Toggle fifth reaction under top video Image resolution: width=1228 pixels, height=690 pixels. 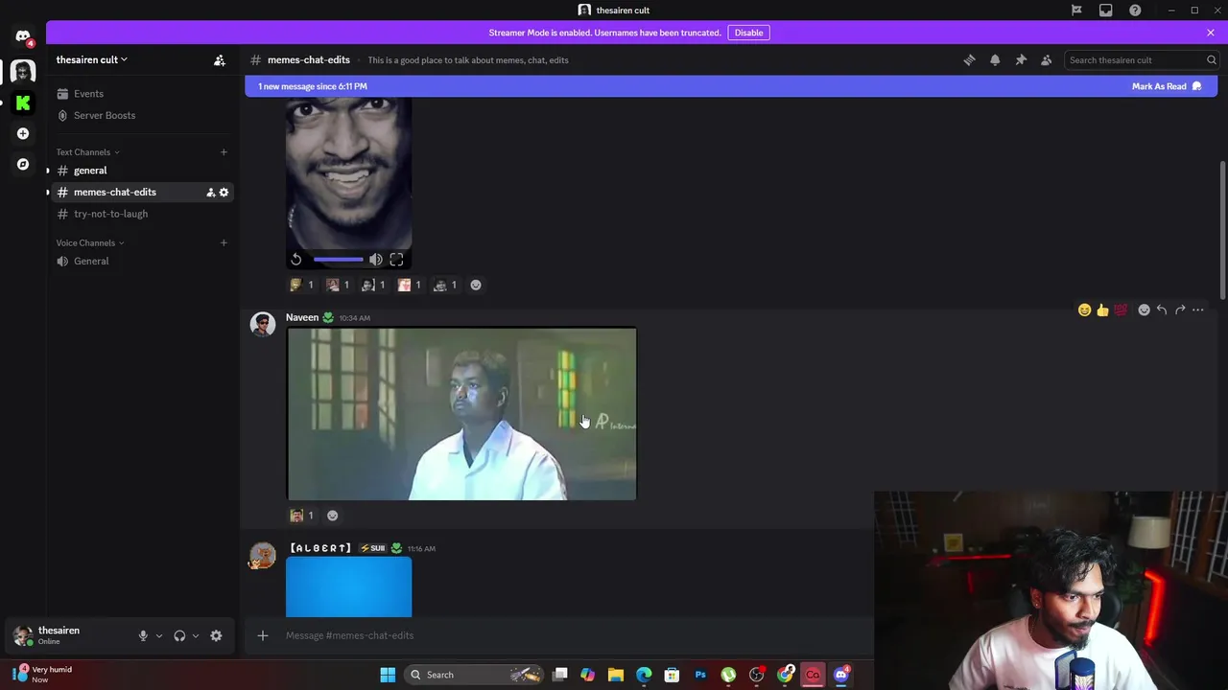(x=445, y=285)
